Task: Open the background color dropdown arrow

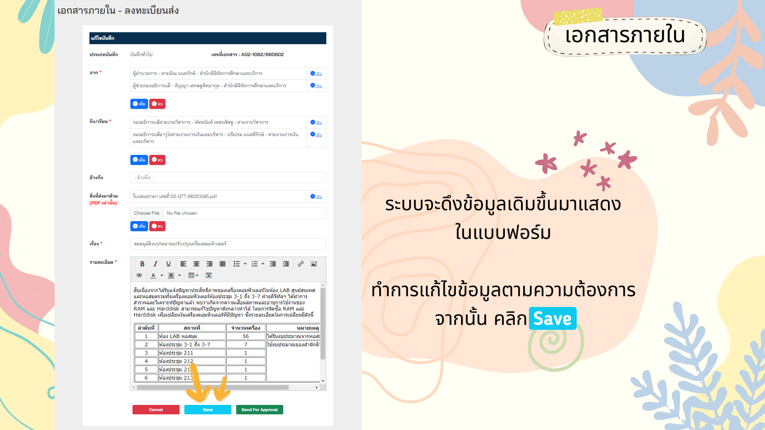Action: coord(180,276)
